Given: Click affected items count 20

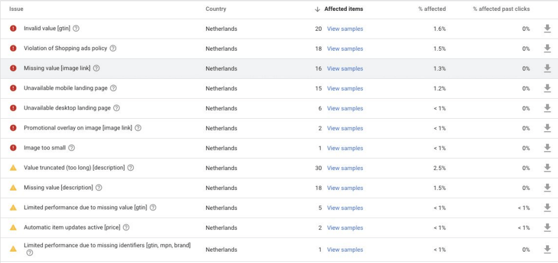Looking at the screenshot, I should click(x=318, y=29).
